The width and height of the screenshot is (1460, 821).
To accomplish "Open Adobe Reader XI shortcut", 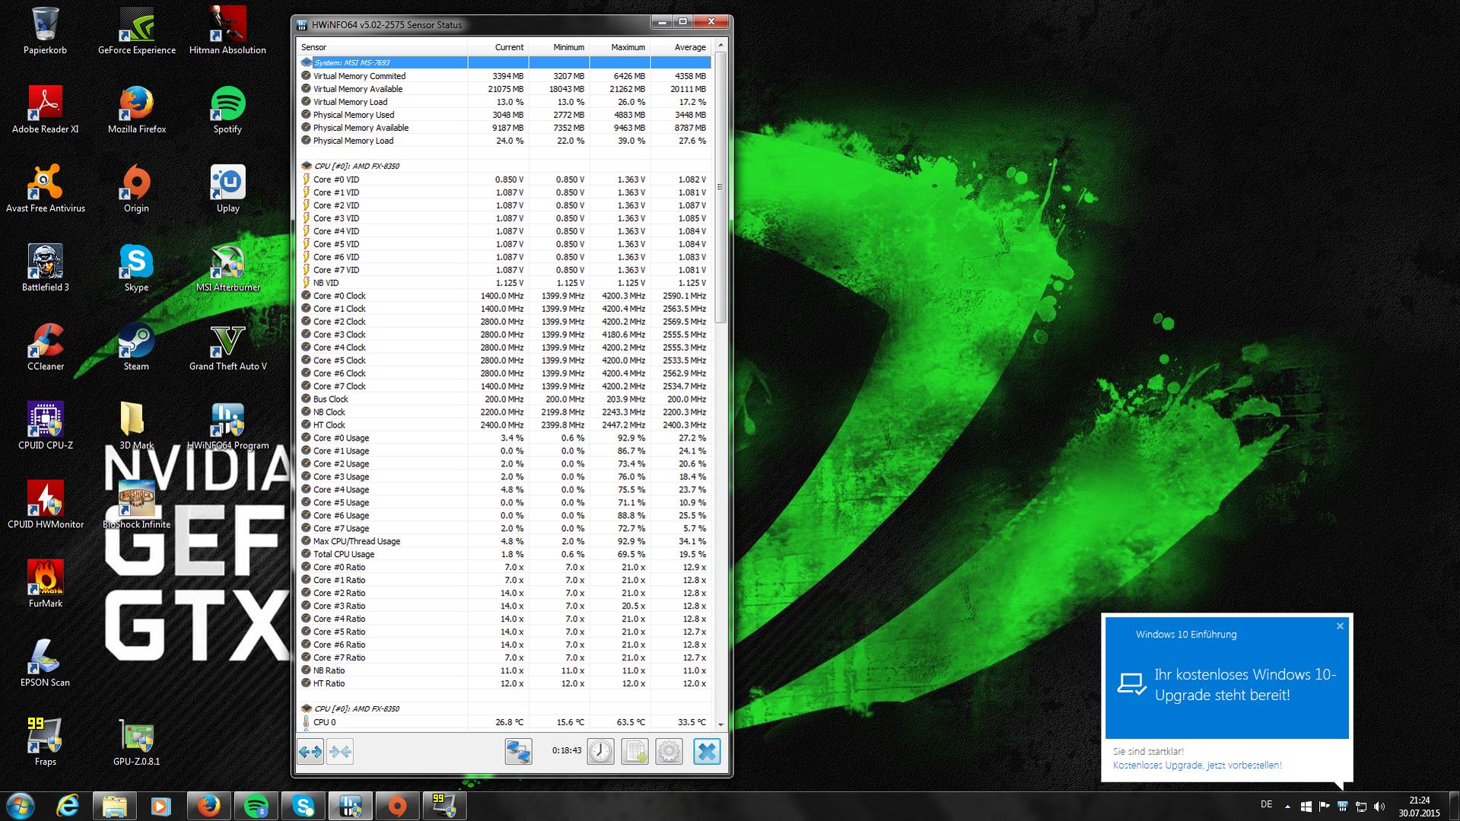I will pyautogui.click(x=45, y=110).
